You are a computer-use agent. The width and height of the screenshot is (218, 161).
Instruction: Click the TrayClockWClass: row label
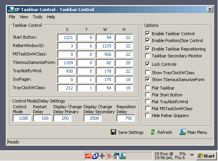tap(29, 88)
